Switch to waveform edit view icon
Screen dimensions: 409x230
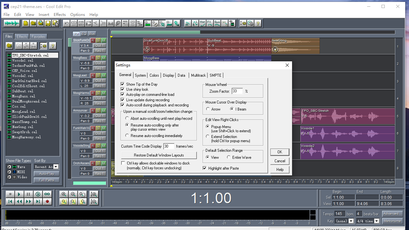pos(12,23)
